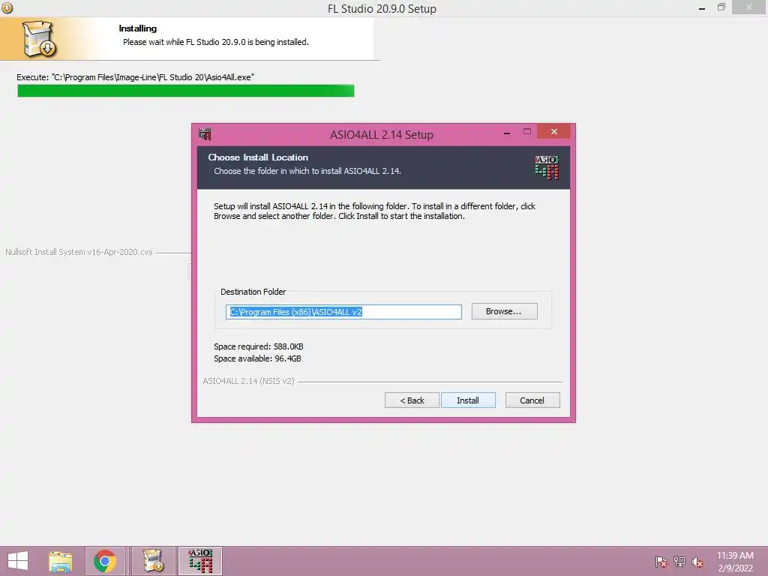Click the Destination Folder path field

(343, 312)
